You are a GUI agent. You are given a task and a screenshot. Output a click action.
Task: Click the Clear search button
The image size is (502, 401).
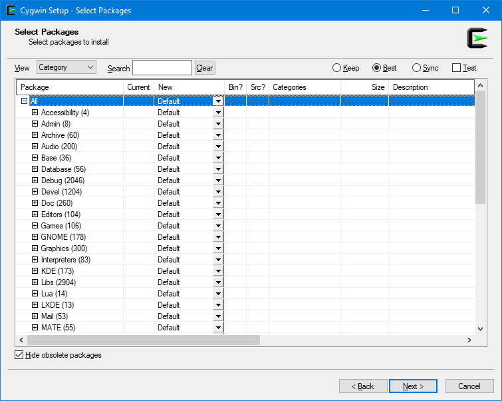coord(205,68)
